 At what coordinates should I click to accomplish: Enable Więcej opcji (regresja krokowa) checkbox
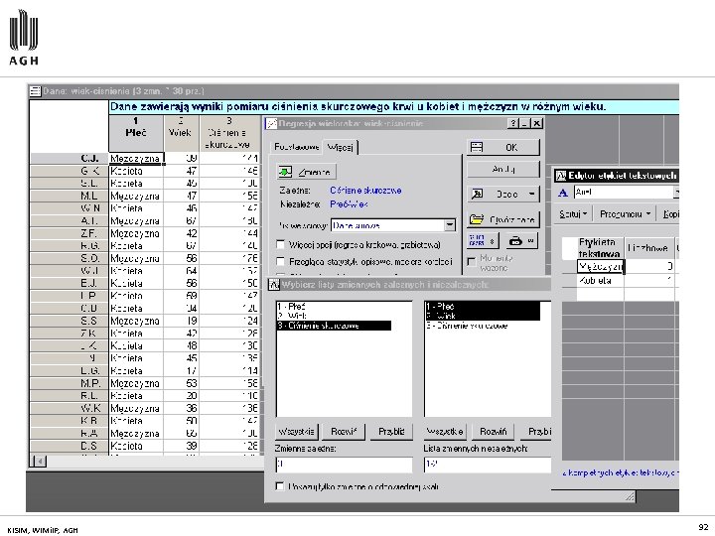pos(281,245)
